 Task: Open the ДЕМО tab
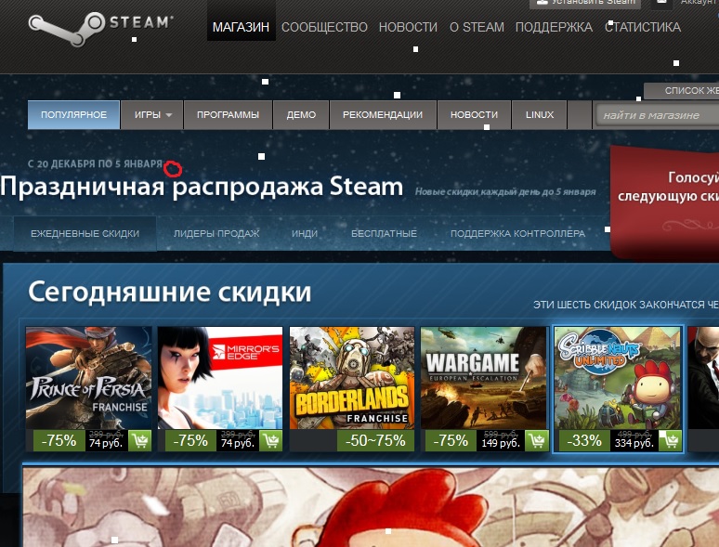(x=301, y=114)
